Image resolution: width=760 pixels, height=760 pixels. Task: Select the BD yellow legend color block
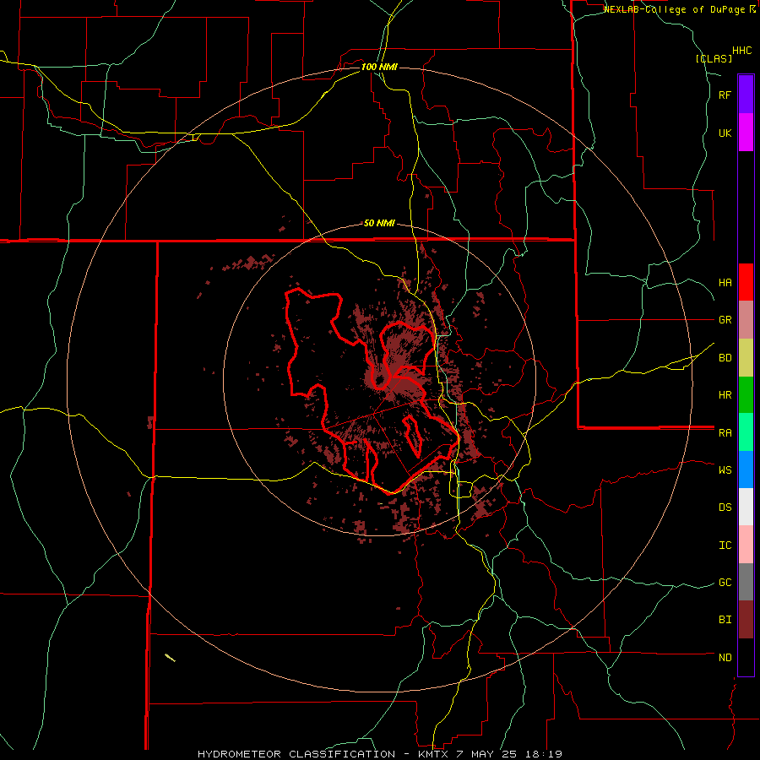click(x=746, y=358)
